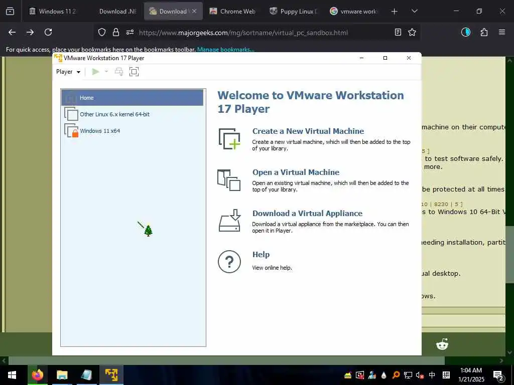The width and height of the screenshot is (514, 385).
Task: Switch to the vmware work browser tab
Action: pos(354,11)
